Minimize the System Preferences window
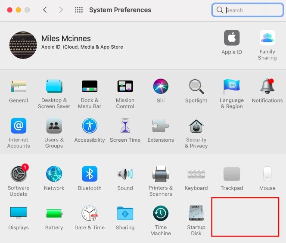 tap(19, 10)
